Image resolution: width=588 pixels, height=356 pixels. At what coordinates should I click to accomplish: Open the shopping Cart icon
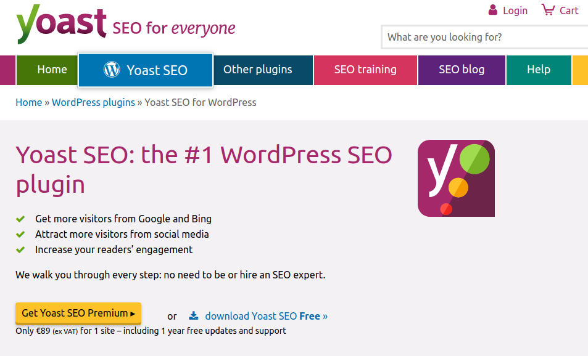tap(548, 10)
